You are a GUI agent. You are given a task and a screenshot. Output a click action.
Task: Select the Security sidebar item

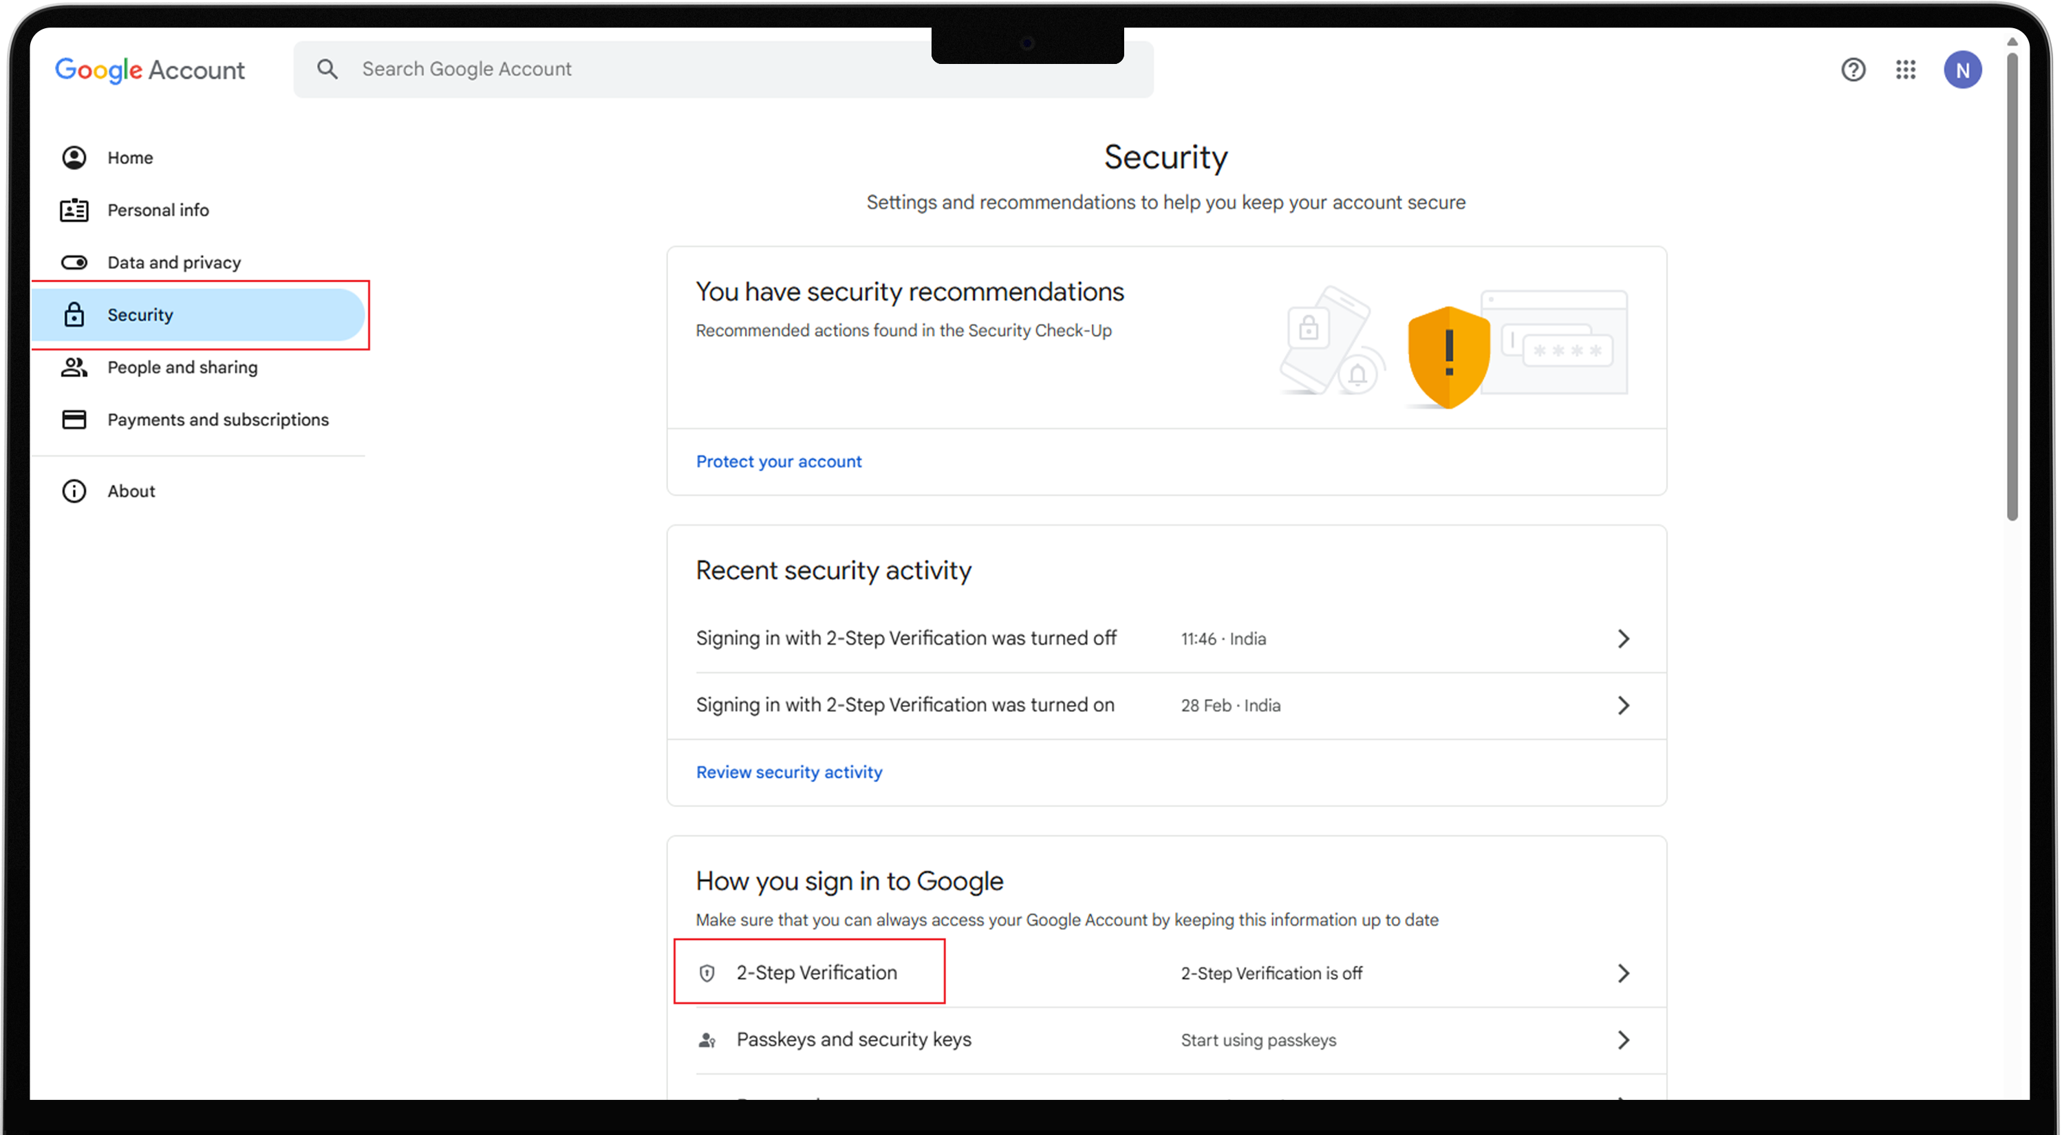point(198,315)
